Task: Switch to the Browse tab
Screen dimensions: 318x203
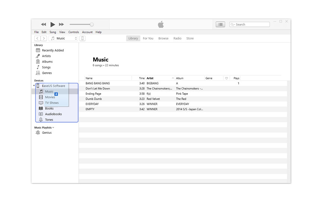Action: click(163, 38)
